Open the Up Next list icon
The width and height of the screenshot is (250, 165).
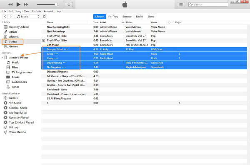tap(181, 5)
